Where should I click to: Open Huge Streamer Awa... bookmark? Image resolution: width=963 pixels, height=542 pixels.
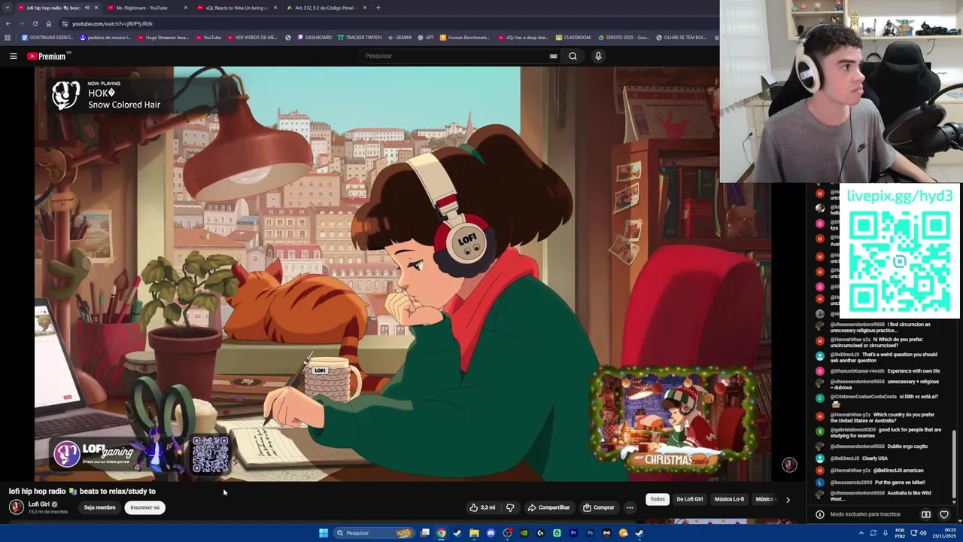coord(163,38)
